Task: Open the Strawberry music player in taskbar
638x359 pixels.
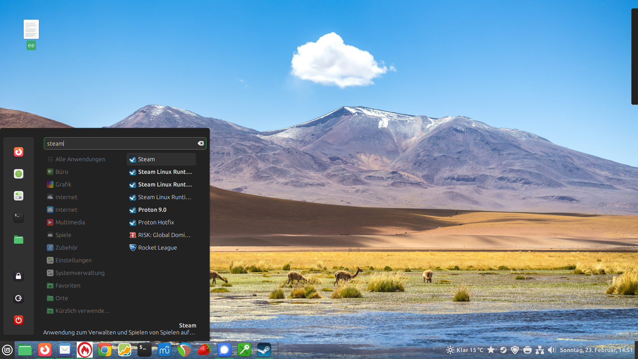Action: point(204,350)
